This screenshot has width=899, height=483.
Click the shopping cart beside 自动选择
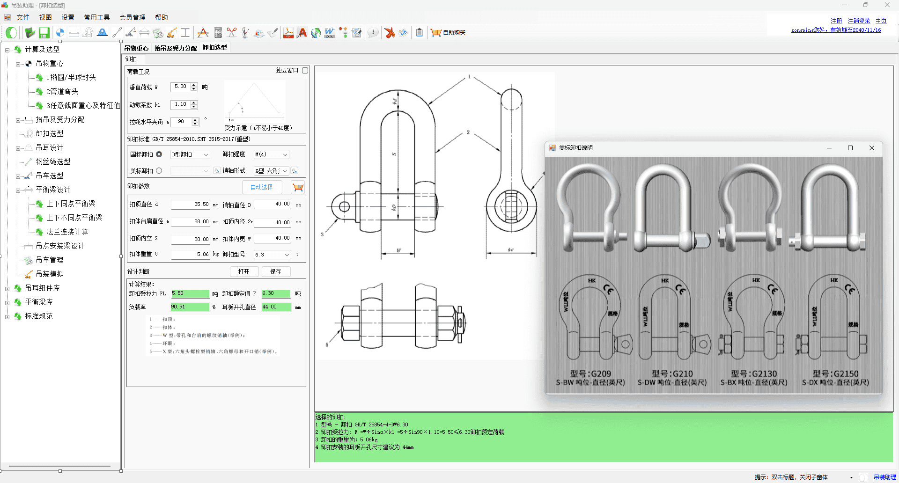click(x=298, y=188)
